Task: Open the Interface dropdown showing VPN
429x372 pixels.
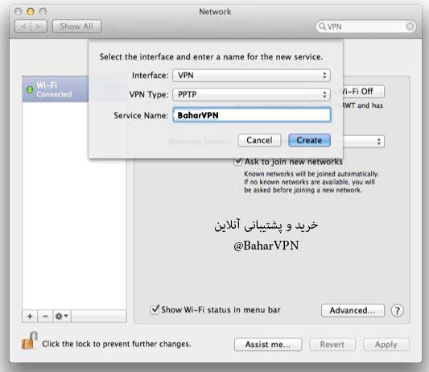Action: 251,75
